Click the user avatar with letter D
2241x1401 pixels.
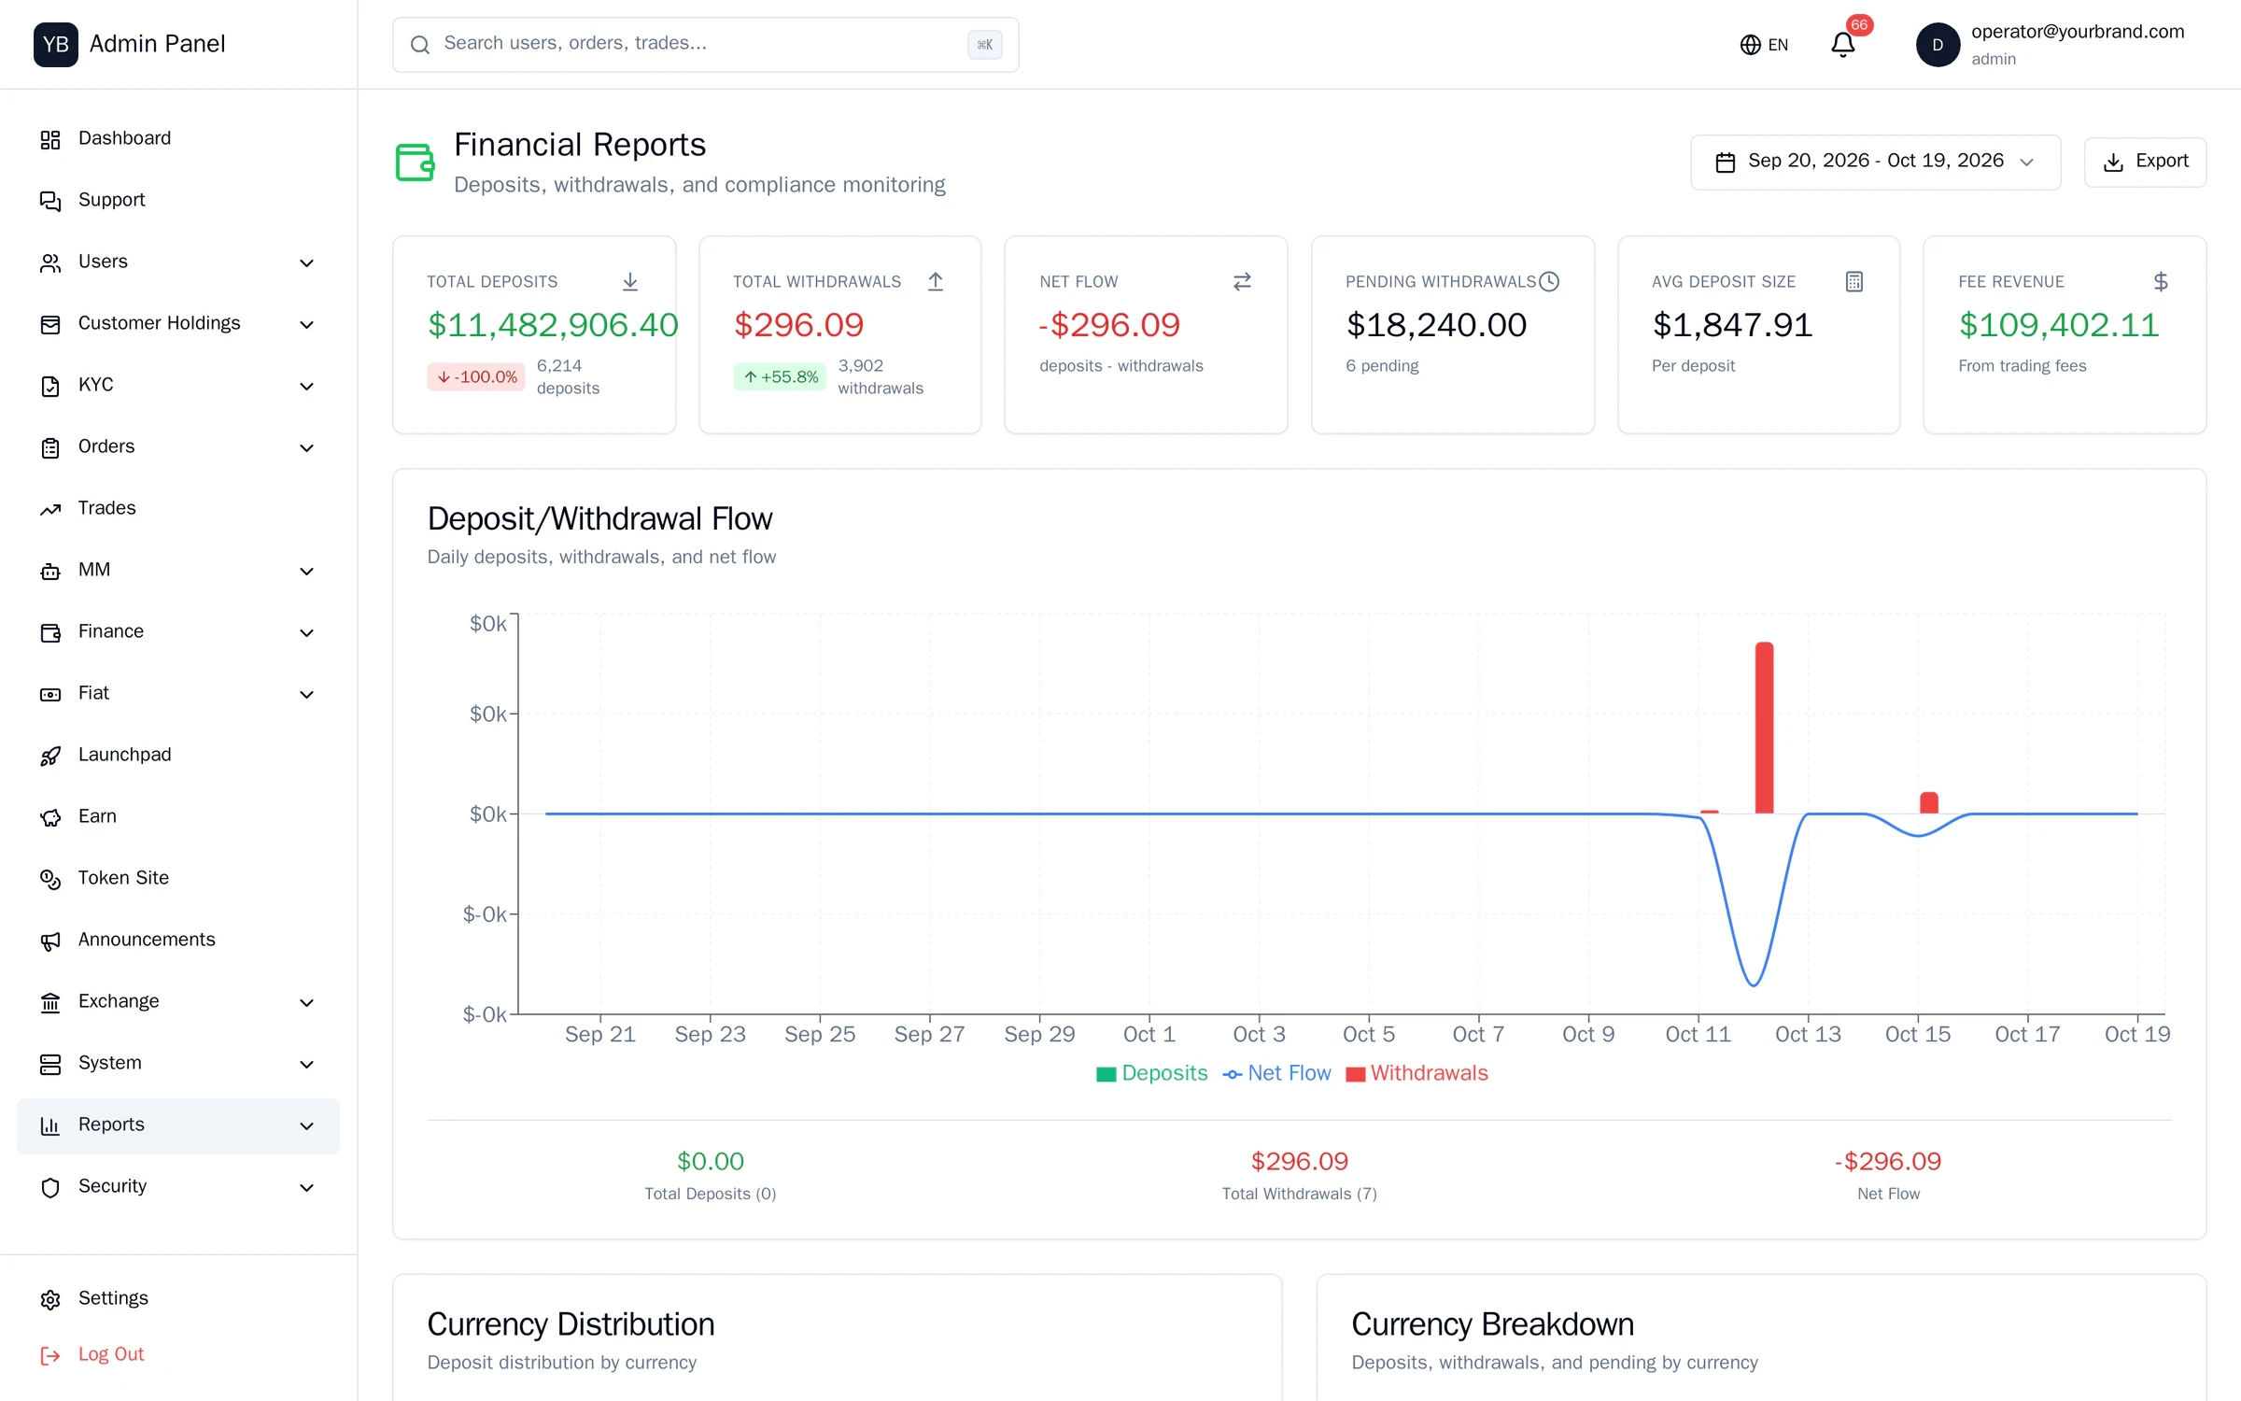(1938, 45)
